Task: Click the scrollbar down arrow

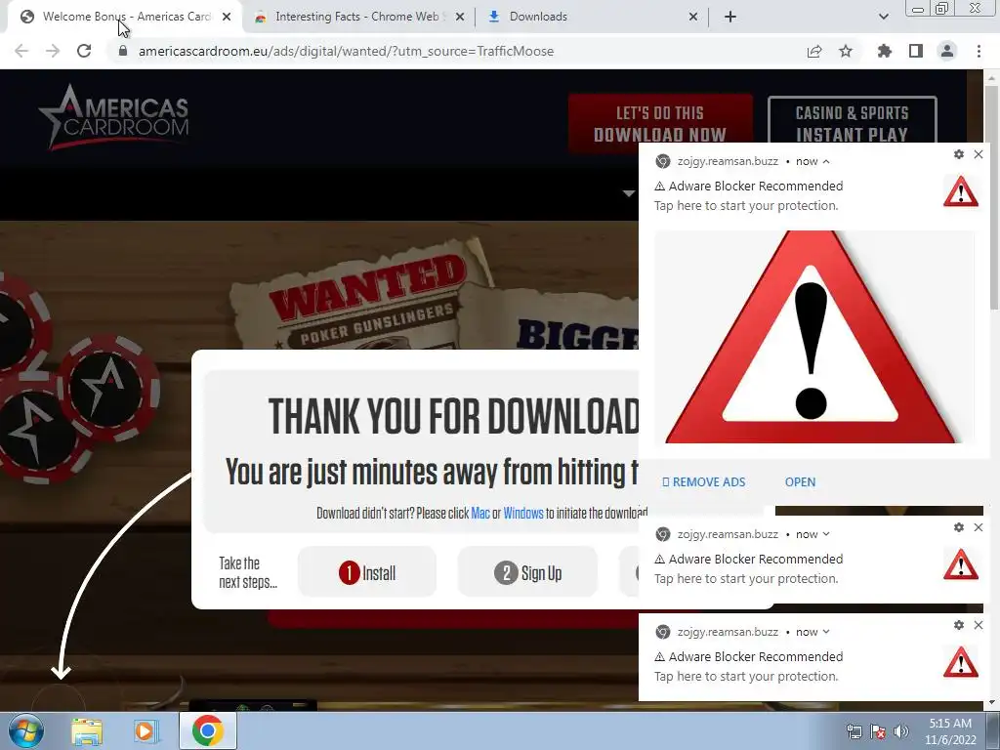Action: pyautogui.click(x=992, y=702)
